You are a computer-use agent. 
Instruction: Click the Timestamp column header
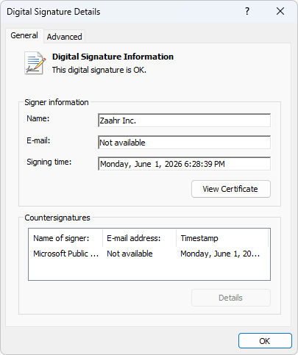[222, 238]
